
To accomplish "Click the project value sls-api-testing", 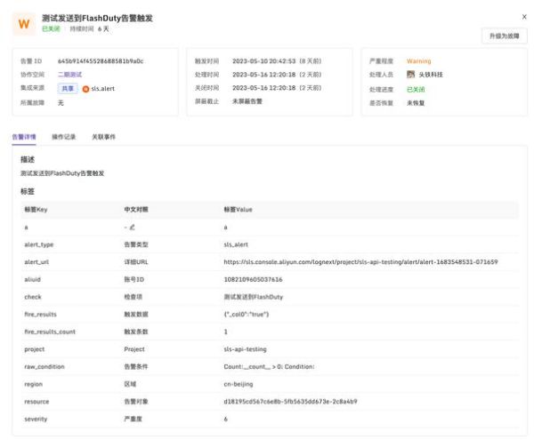I will [246, 349].
